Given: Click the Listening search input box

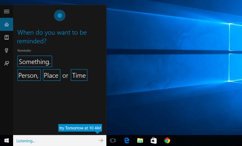Looking at the screenshot, I should pos(56,141).
